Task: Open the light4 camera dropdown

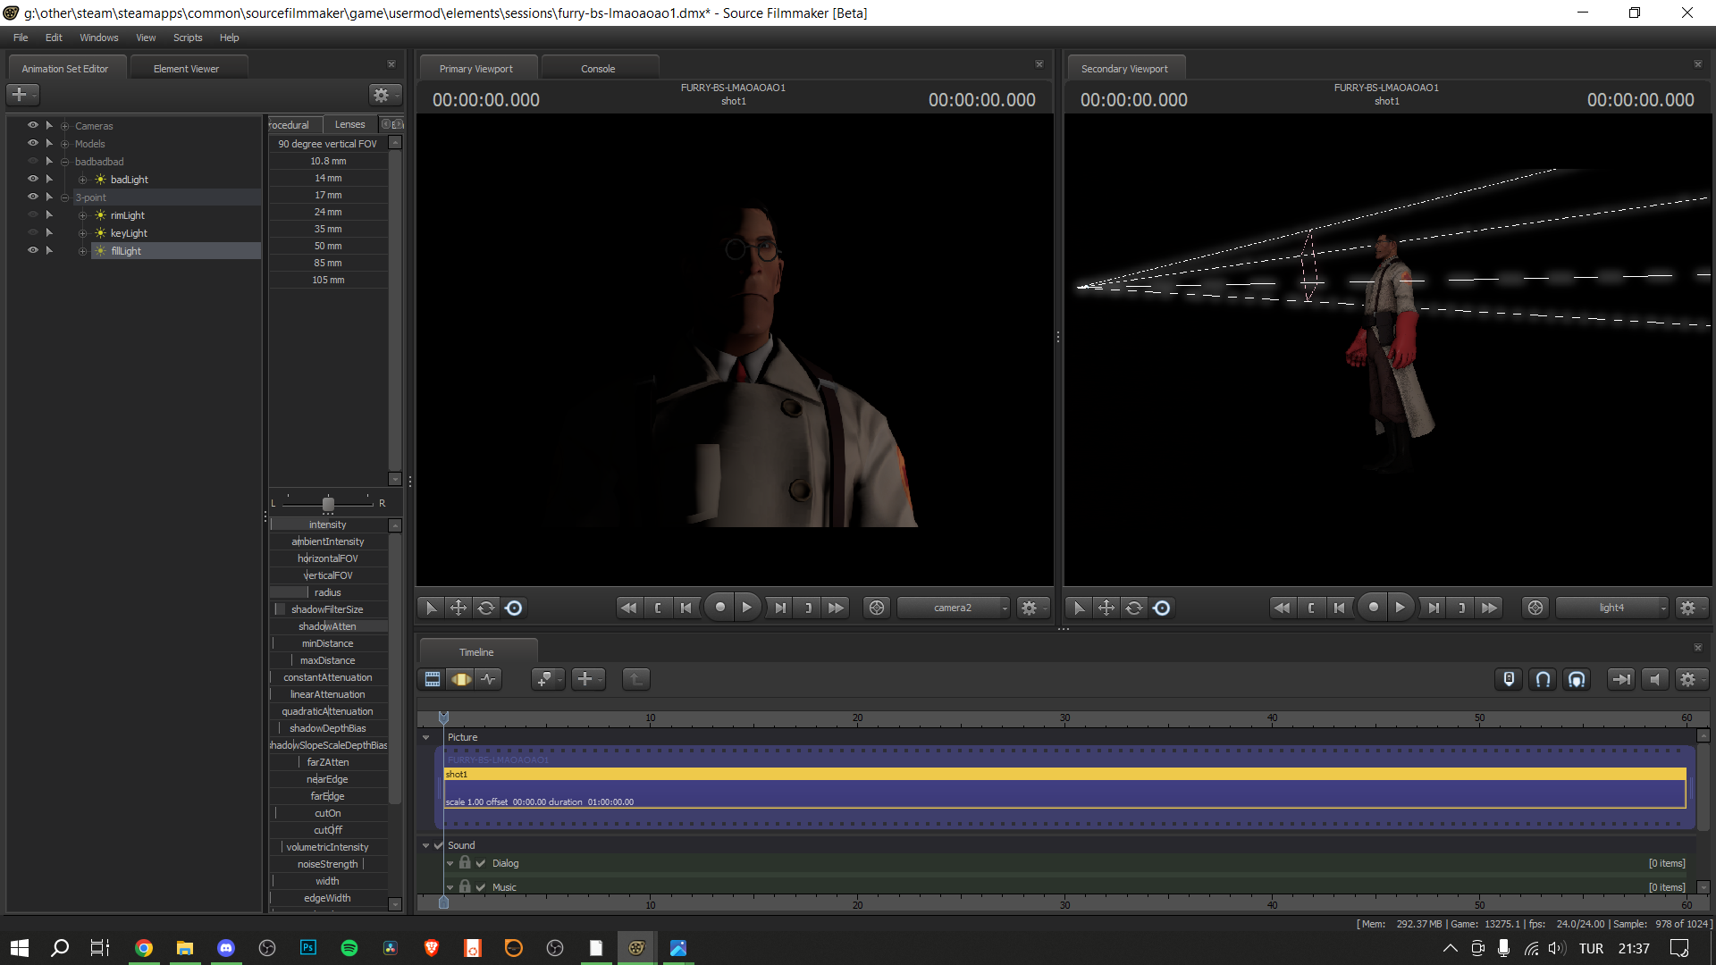Action: [x=1611, y=608]
